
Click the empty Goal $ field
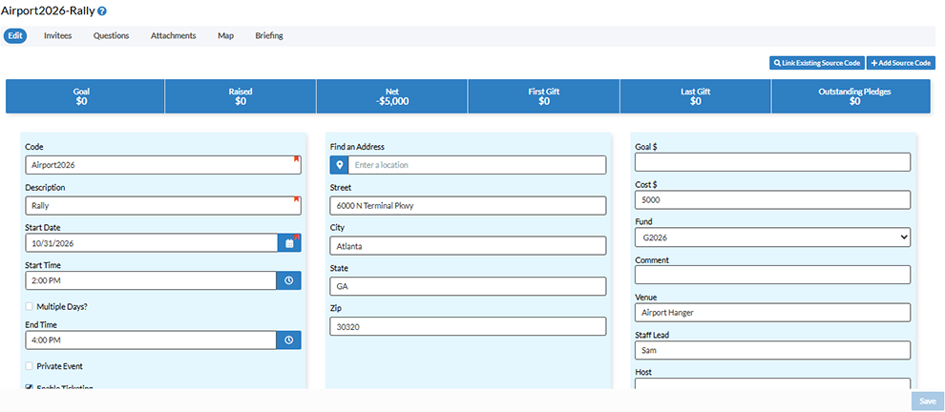coord(772,162)
